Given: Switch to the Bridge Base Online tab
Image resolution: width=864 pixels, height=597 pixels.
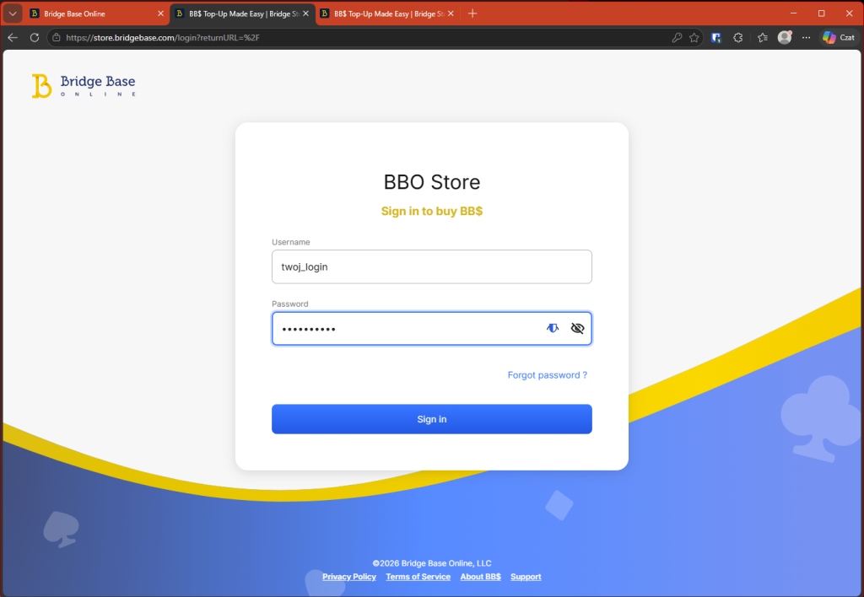Looking at the screenshot, I should pos(93,13).
